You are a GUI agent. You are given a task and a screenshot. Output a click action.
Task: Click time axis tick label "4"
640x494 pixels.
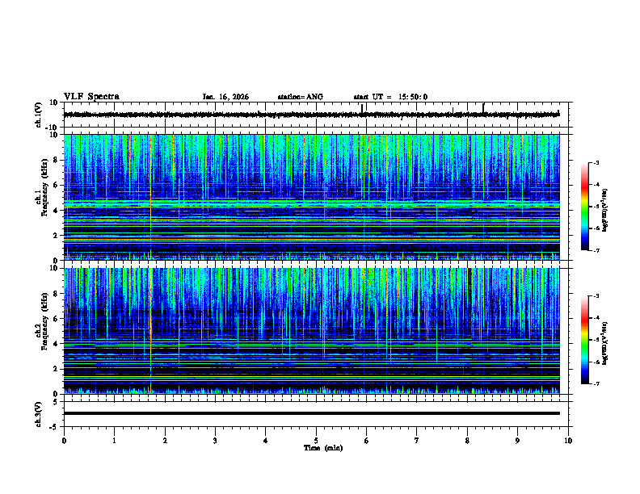coord(265,440)
